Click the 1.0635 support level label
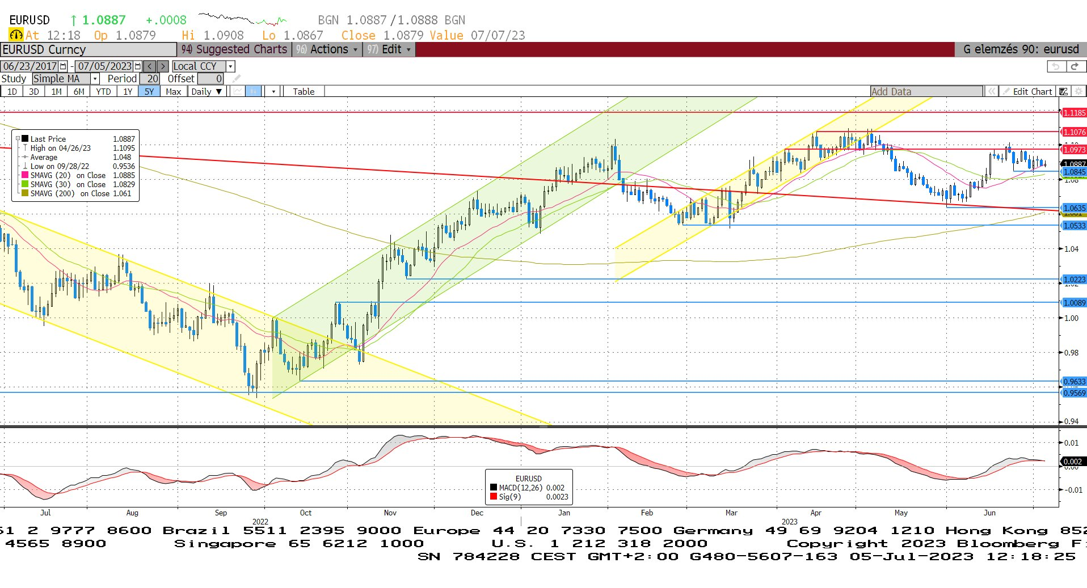 pos(1074,208)
